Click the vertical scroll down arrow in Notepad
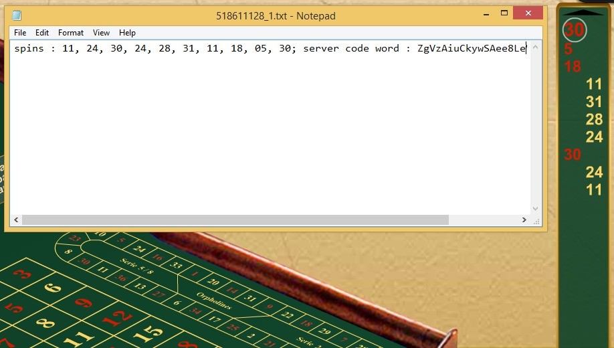Viewport: 614px width, 348px height. tap(535, 209)
